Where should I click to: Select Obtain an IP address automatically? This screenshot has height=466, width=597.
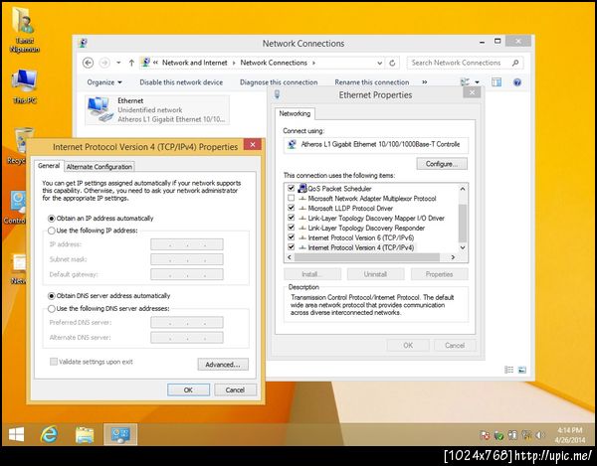(x=52, y=219)
